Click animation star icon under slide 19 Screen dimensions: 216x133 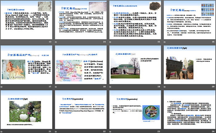(x=110, y=87)
